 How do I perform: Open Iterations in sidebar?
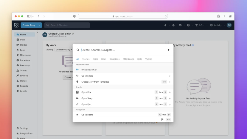pyautogui.click(x=23, y=60)
